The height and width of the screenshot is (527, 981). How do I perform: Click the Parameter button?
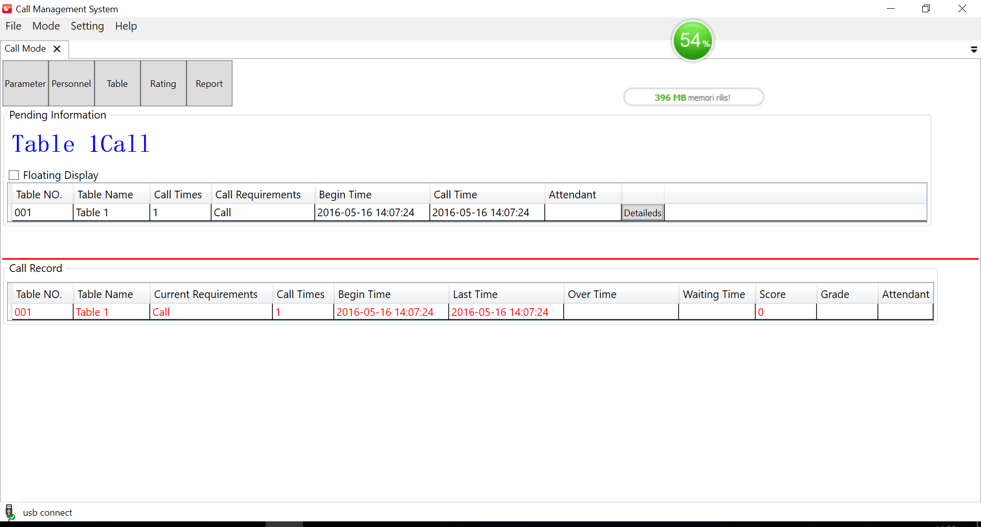[26, 83]
